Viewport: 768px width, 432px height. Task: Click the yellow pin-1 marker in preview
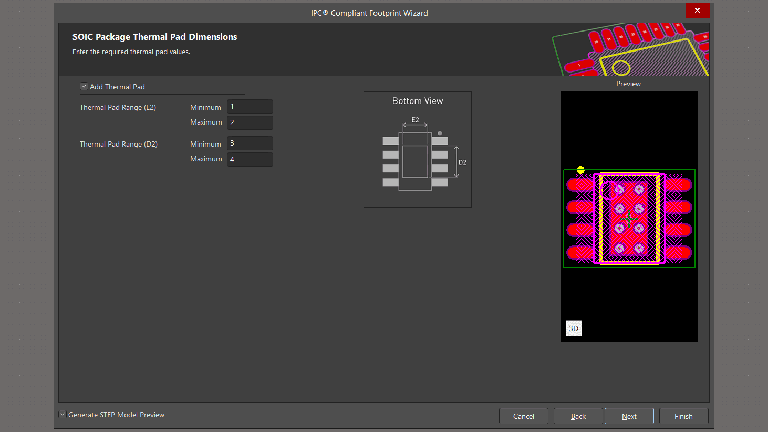tap(580, 170)
